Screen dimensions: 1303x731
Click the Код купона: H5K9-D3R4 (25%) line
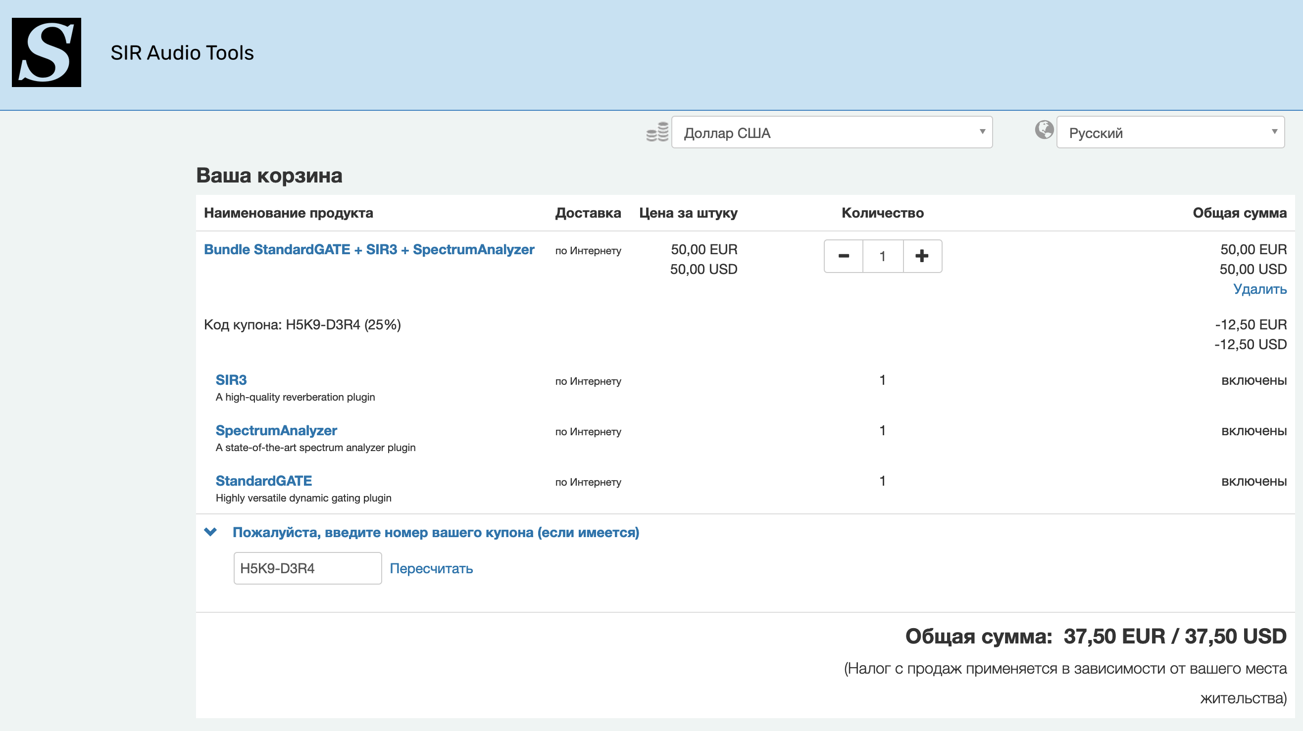(302, 325)
